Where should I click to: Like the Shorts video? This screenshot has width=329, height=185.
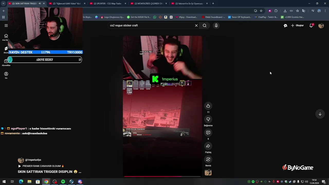click(208, 106)
